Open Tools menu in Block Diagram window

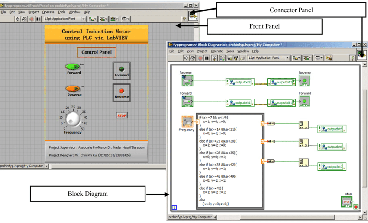point(230,51)
